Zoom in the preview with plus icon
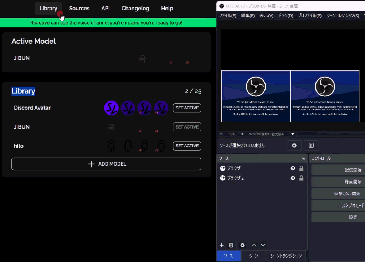Viewport: 365px width, 262px height. coord(242,134)
